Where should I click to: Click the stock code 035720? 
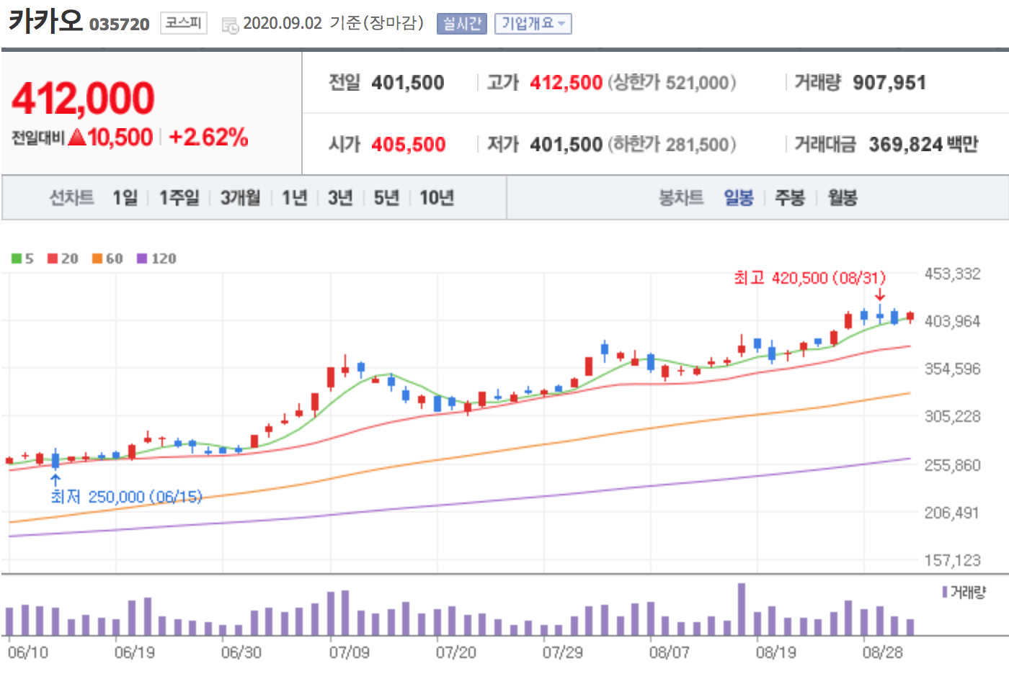[x=119, y=24]
